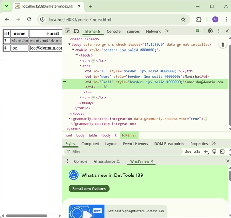
Task: Toggle the .cls element classes panel
Action: click(x=197, y=152)
